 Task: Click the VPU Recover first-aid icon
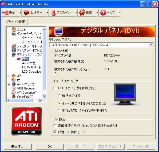14,88
